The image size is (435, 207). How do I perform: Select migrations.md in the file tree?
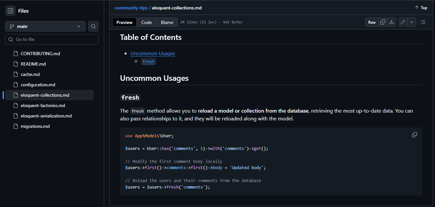coord(35,126)
